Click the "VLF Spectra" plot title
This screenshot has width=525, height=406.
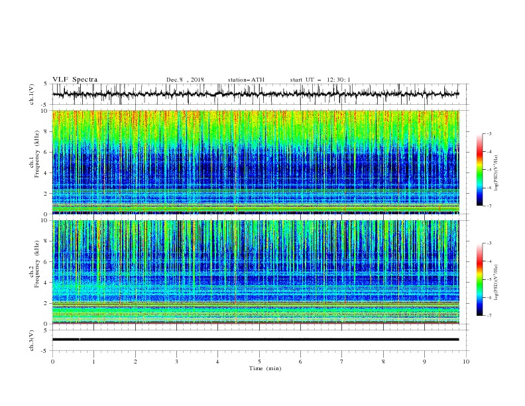(75, 80)
